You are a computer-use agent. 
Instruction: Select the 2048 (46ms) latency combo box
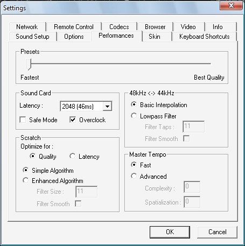coord(86,106)
